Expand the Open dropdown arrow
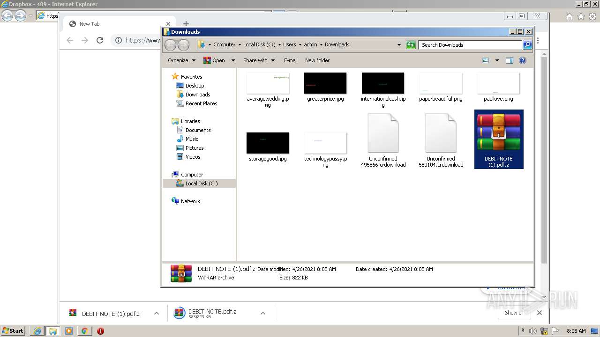This screenshot has width=600, height=337. click(233, 60)
